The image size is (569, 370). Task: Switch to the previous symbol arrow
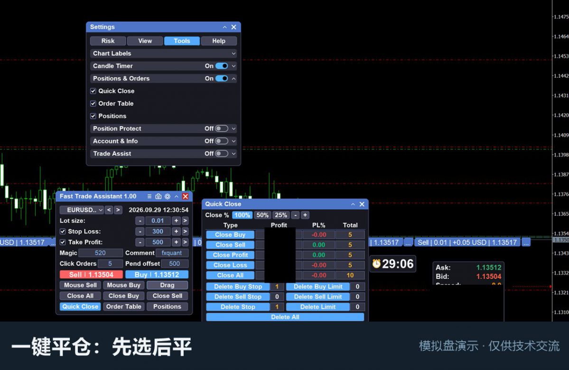coord(109,210)
